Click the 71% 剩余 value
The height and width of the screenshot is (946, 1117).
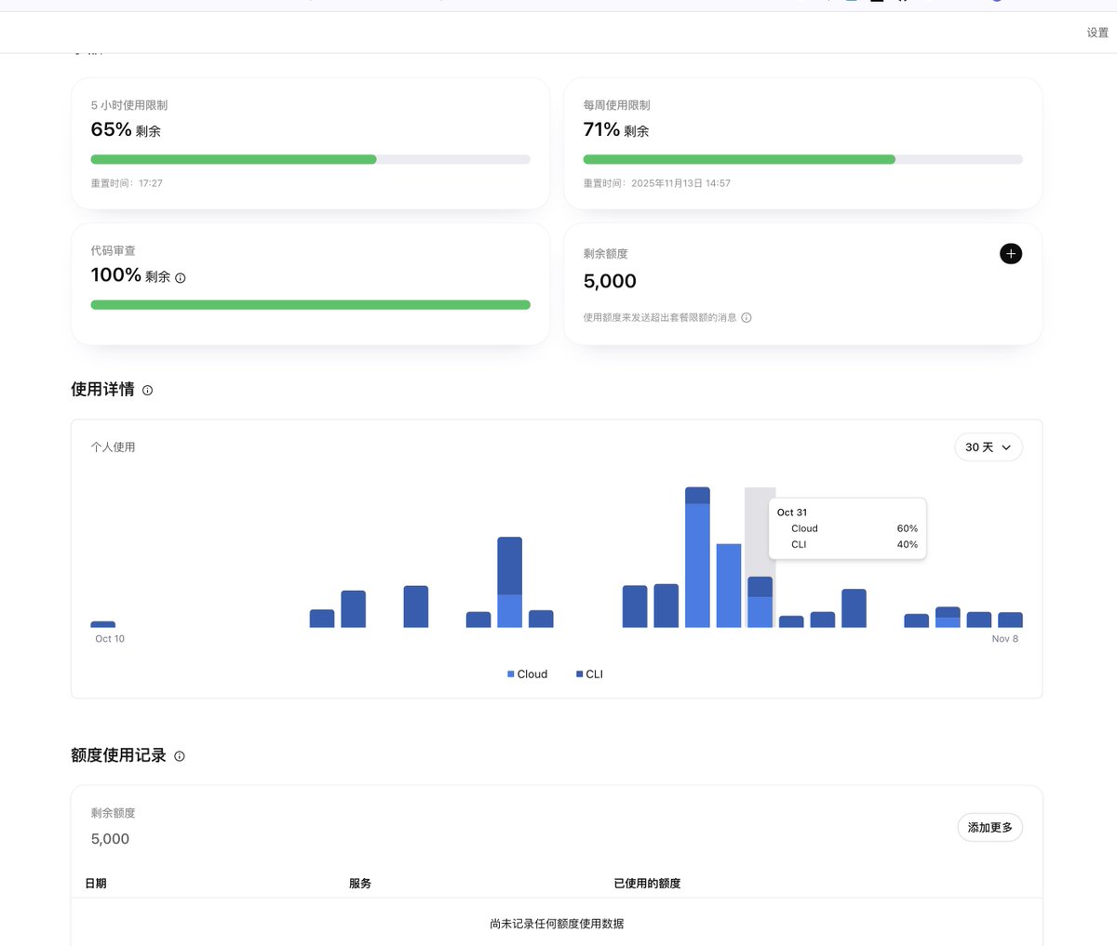(616, 130)
